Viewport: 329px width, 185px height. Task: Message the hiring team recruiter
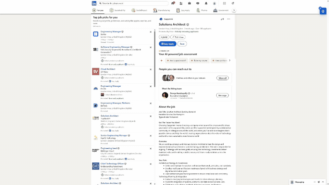point(222,96)
